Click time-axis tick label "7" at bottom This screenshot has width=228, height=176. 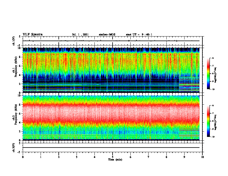point(149,157)
